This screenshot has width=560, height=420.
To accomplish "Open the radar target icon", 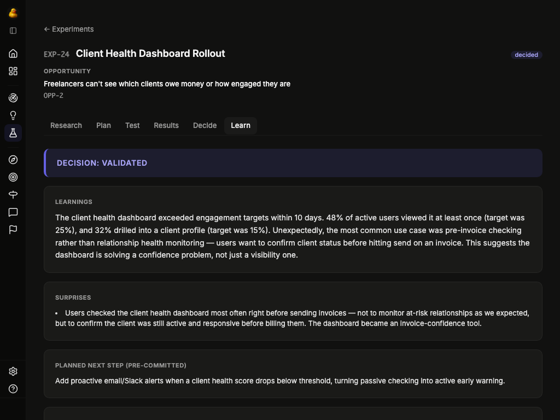I will point(13,98).
